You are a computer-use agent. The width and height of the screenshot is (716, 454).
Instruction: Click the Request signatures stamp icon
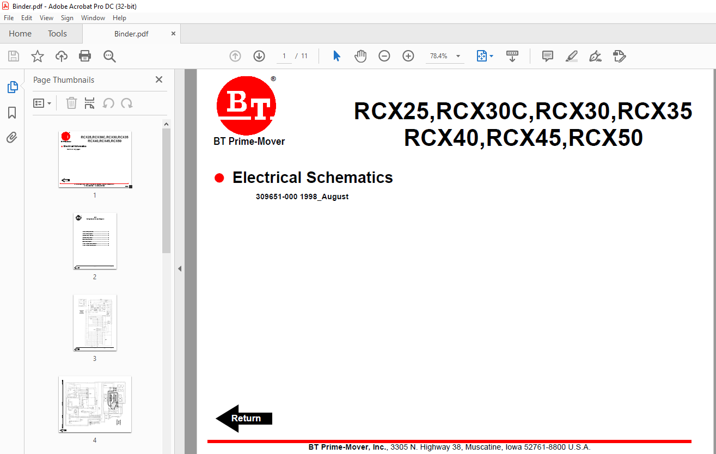[x=619, y=56]
